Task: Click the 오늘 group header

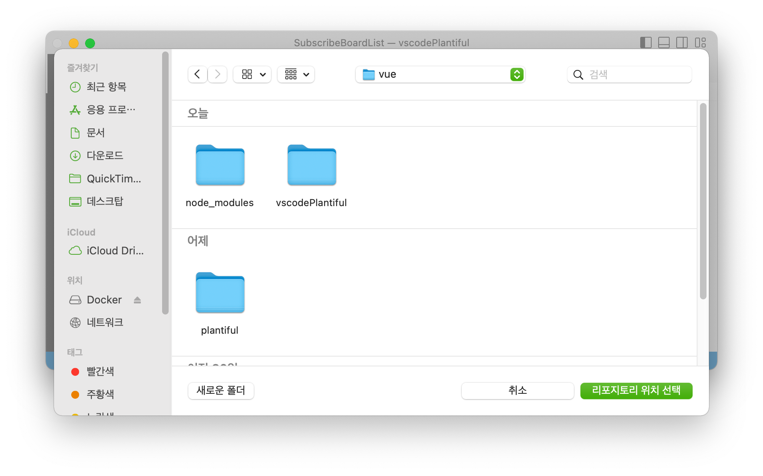Action: click(198, 113)
